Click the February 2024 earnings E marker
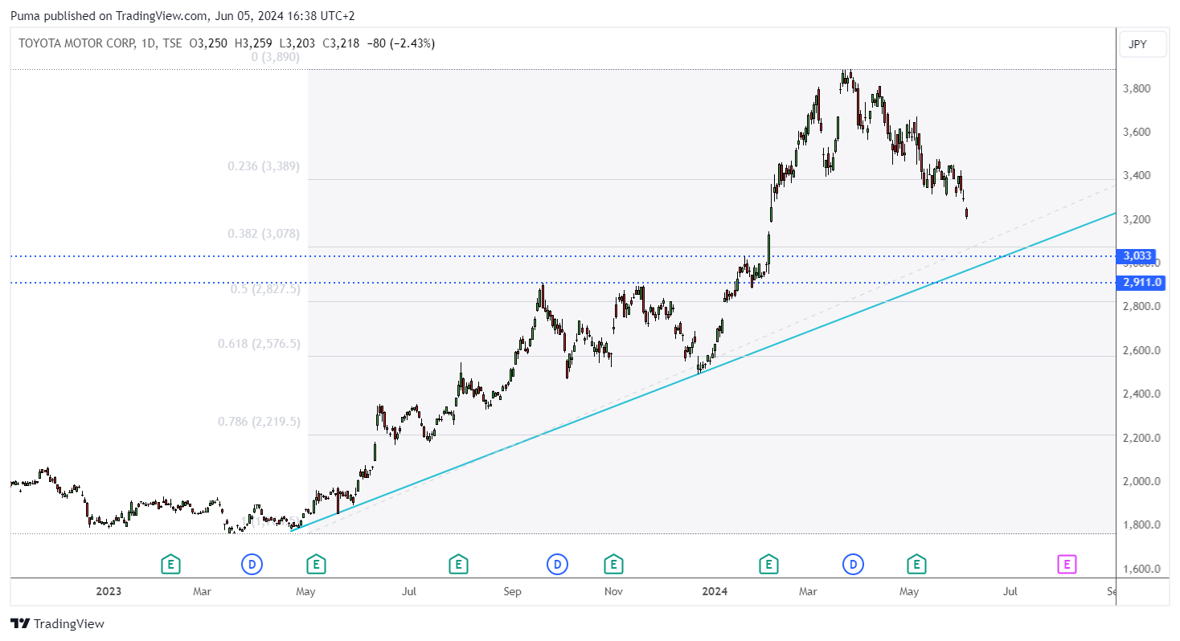This screenshot has height=641, width=1180. 768,565
